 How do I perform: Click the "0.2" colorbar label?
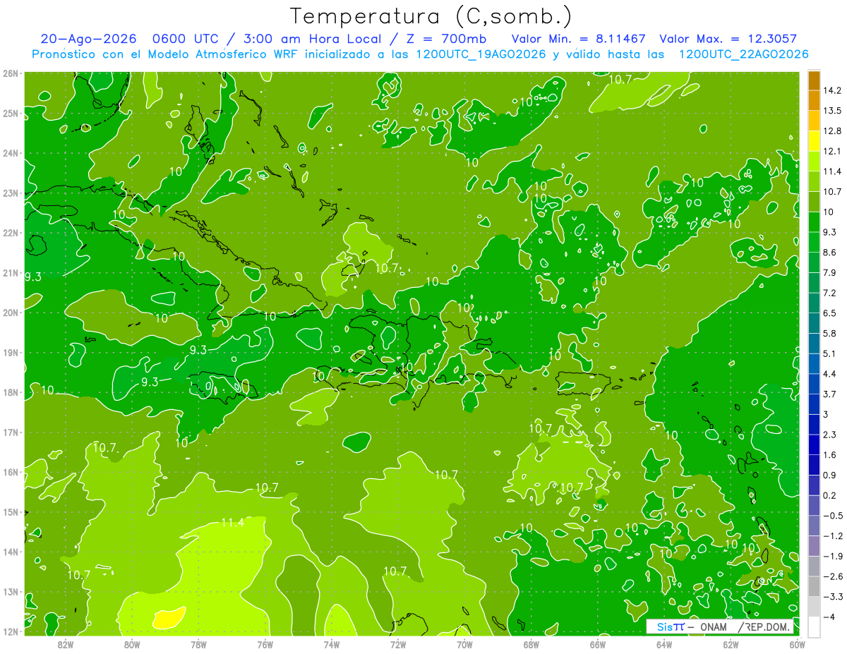point(830,495)
